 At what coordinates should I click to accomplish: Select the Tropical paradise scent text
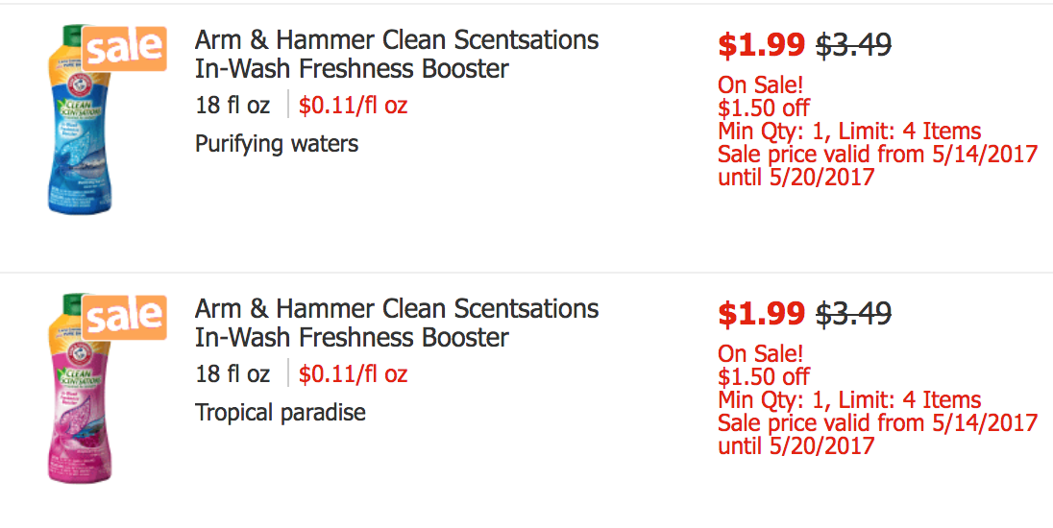(x=280, y=412)
